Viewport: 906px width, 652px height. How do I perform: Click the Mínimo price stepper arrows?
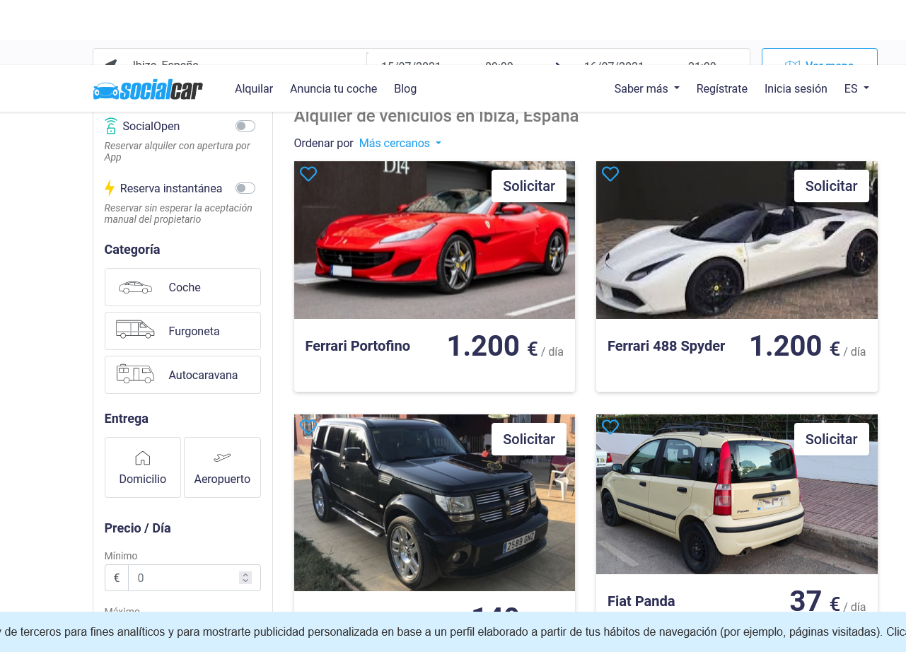pyautogui.click(x=245, y=578)
